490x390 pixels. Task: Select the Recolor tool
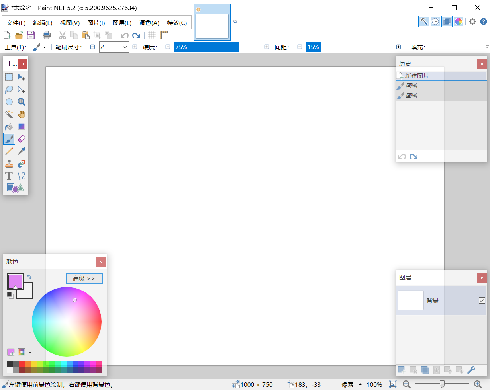pyautogui.click(x=22, y=163)
